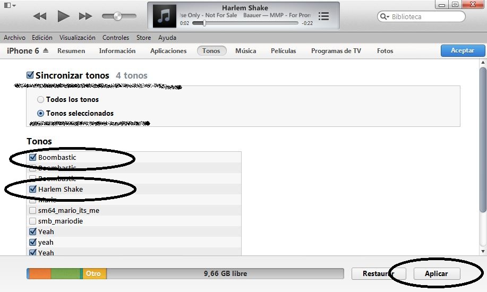Select the Todos los tonos option

point(40,100)
